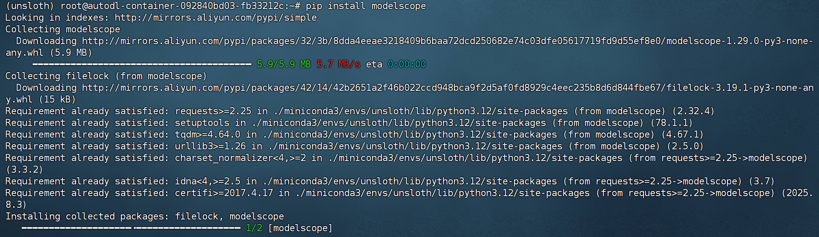The width and height of the screenshot is (819, 237).
Task: Click the command text "pip install modelscope"
Action: tap(366, 6)
